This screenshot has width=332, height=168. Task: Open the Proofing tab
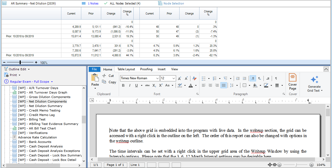146,69
